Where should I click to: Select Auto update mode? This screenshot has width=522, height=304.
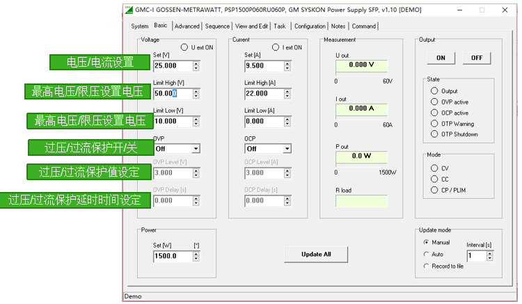click(x=427, y=254)
